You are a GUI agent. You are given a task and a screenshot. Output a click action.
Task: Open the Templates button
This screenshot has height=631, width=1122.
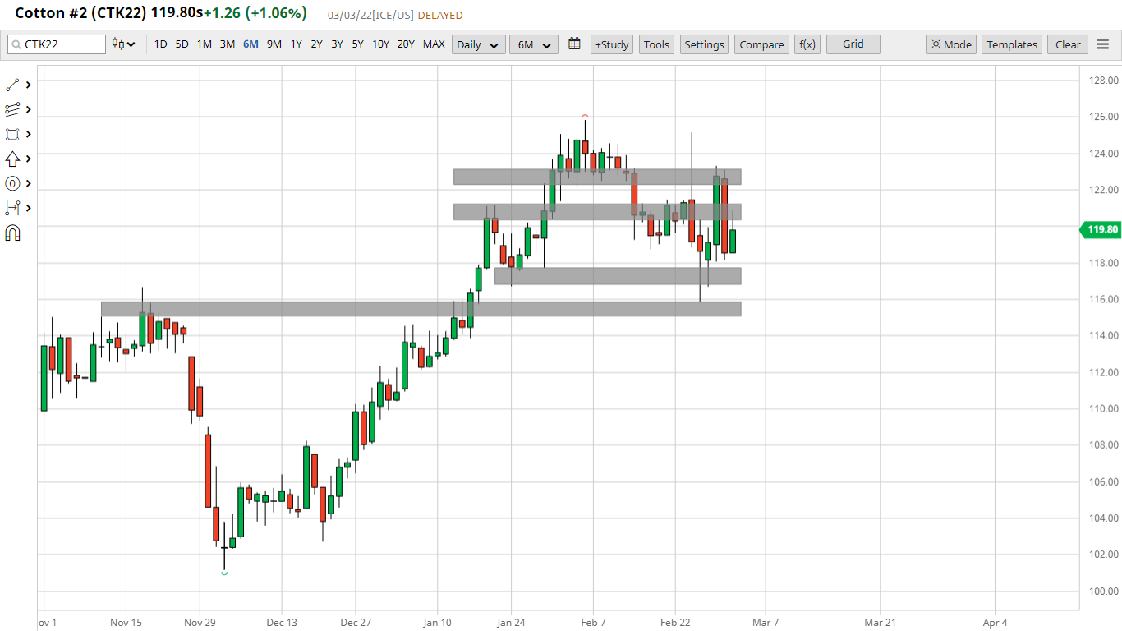coord(1012,44)
